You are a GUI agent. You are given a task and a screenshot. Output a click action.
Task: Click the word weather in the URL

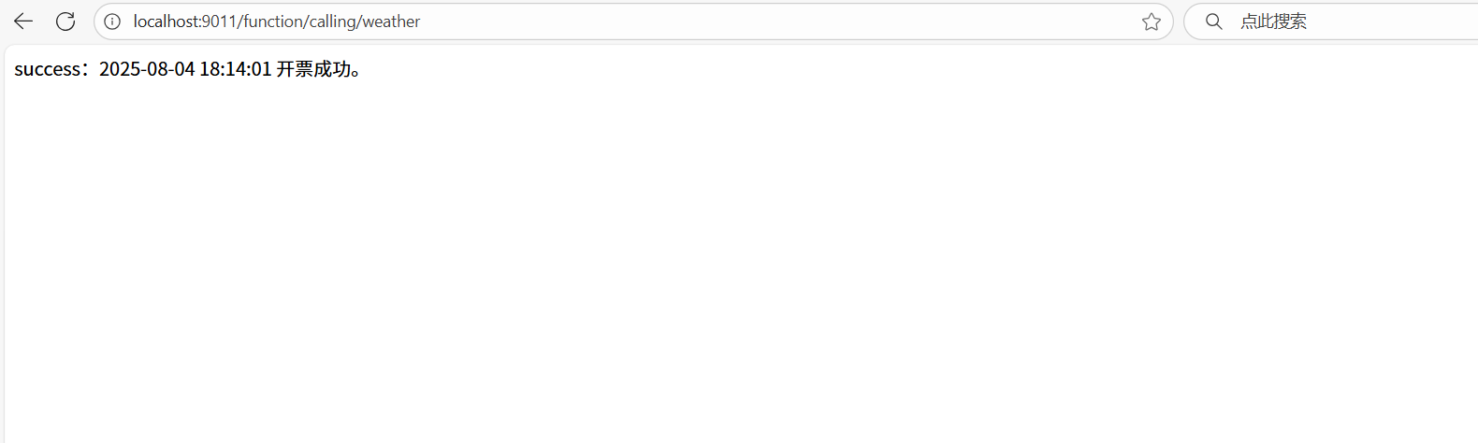pyautogui.click(x=391, y=21)
